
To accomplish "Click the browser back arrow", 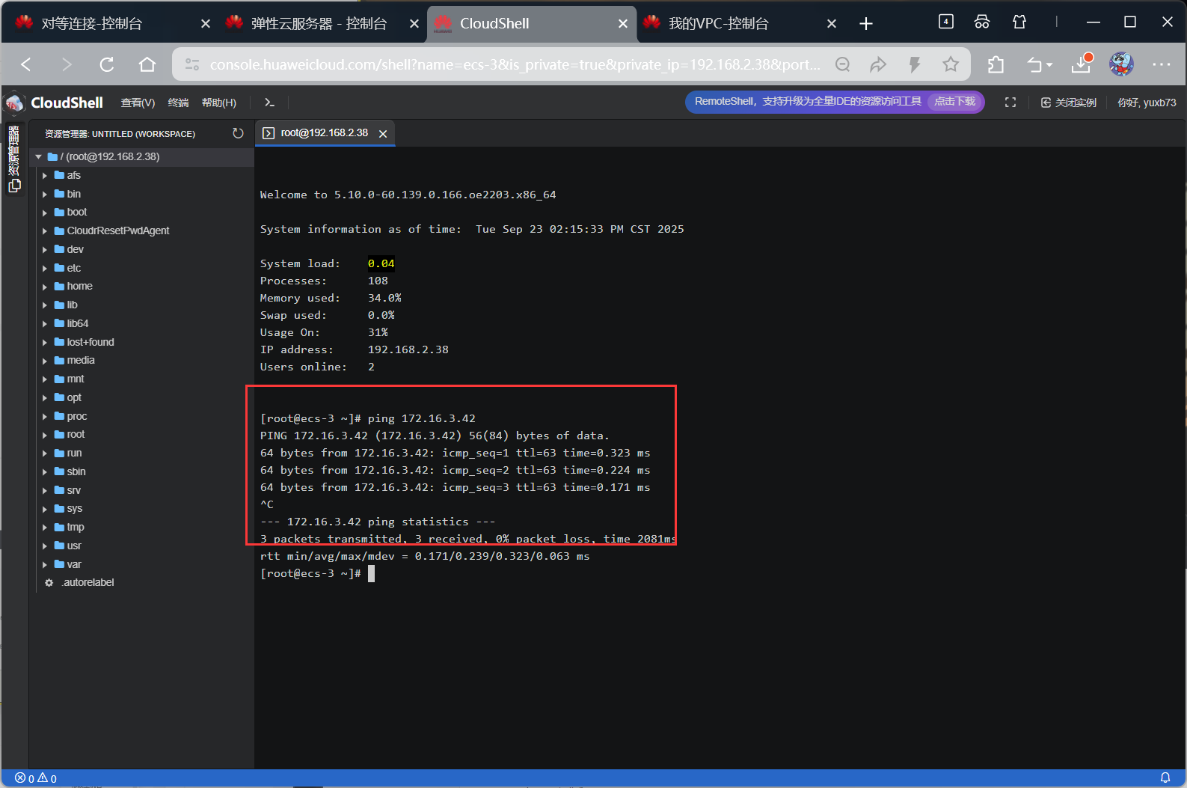I will 26,64.
